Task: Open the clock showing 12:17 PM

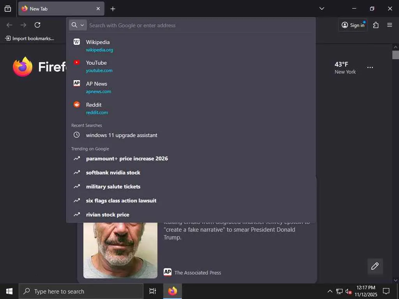Action: tap(366, 291)
